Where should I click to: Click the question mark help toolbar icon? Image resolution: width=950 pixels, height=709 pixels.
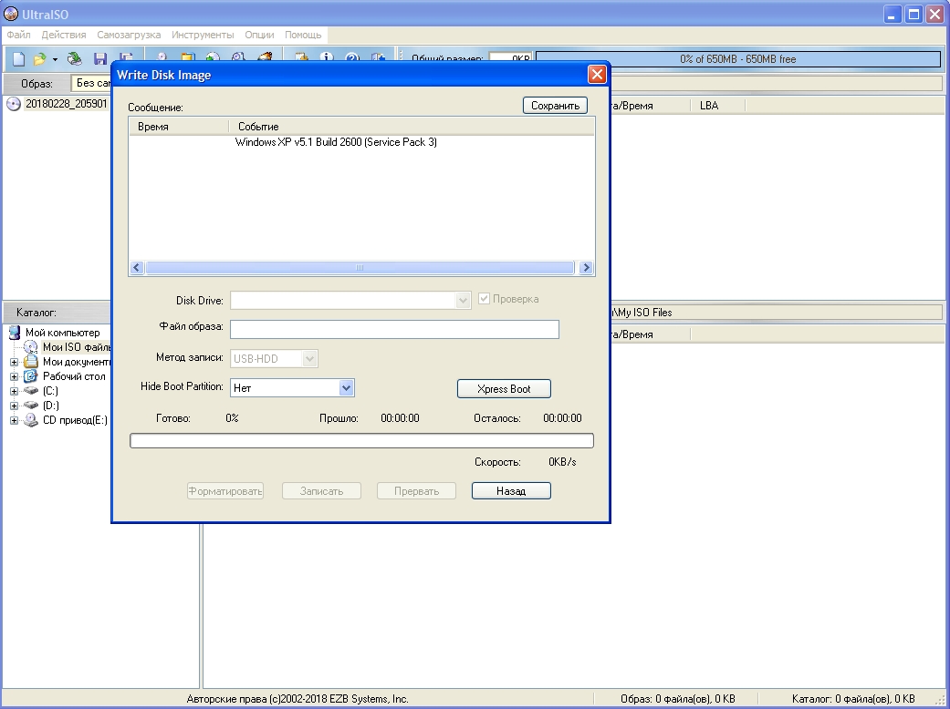pos(352,57)
